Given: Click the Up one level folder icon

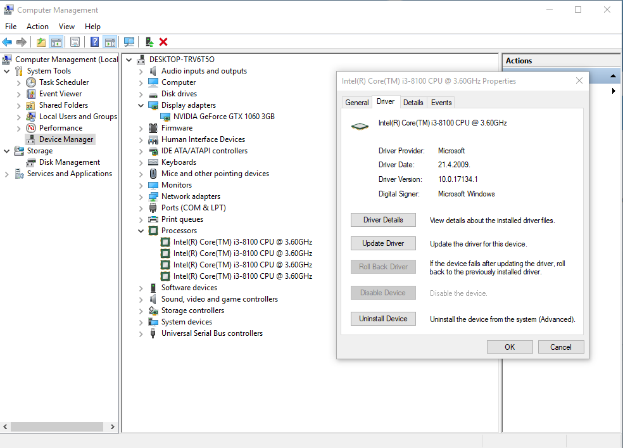Looking at the screenshot, I should tap(41, 42).
